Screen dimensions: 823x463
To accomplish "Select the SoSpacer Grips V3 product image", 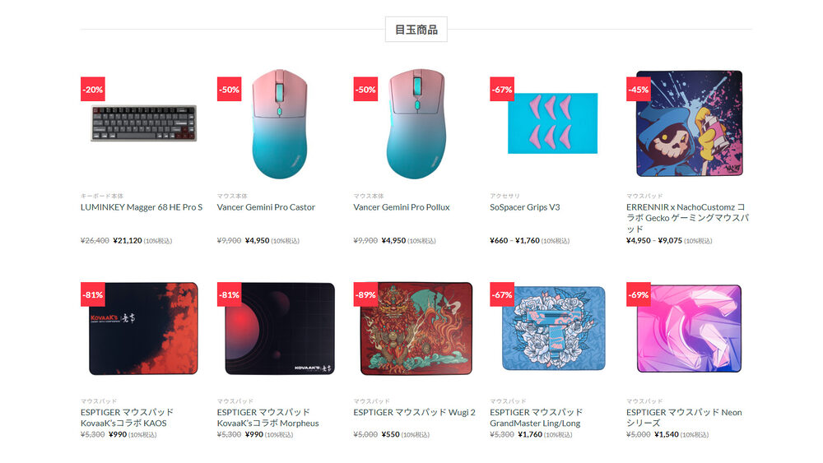I will (x=553, y=123).
